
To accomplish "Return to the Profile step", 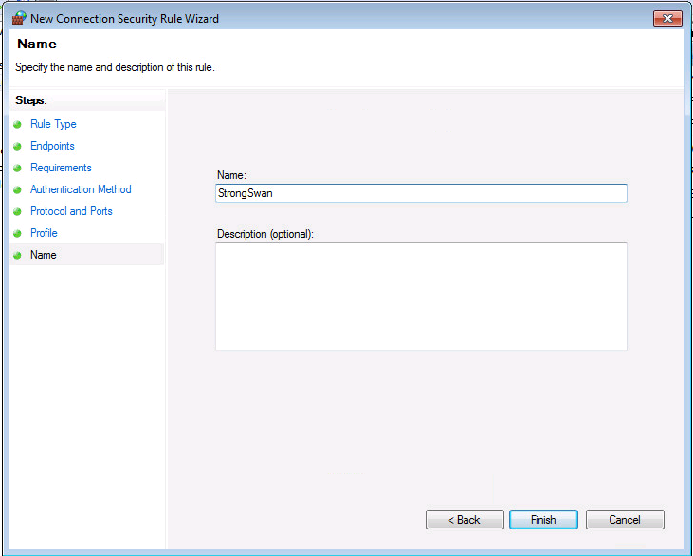I will tap(44, 233).
